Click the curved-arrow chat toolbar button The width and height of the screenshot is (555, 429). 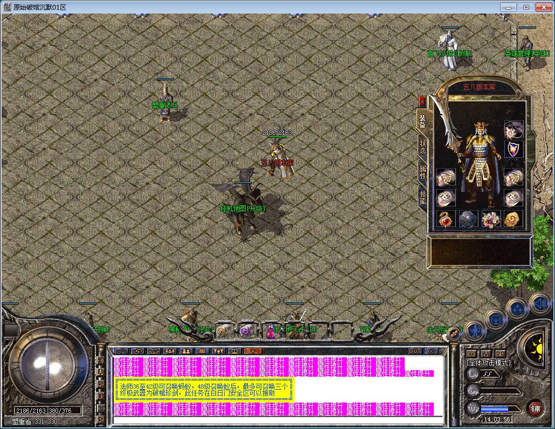tap(137, 351)
